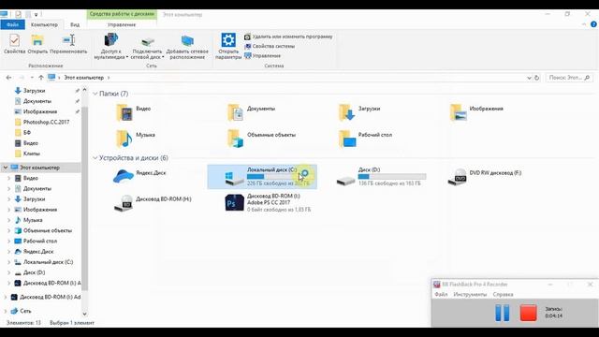Select BD-ROM drive (H:)
599x337 pixels.
(153, 202)
